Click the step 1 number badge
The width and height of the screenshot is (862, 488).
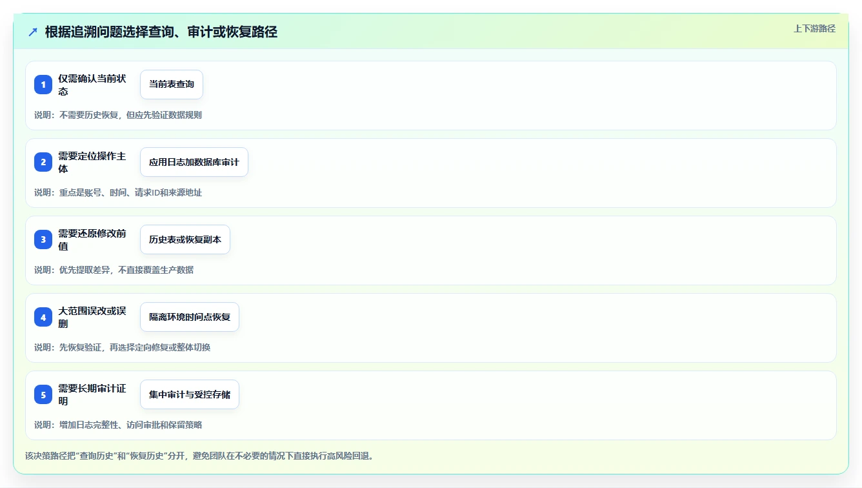[43, 85]
